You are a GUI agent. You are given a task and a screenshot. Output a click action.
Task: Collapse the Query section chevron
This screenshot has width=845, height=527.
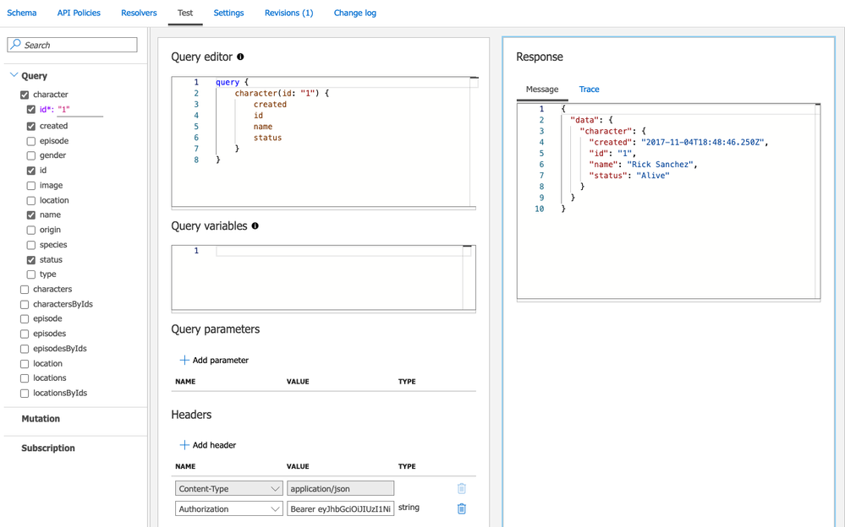point(14,75)
